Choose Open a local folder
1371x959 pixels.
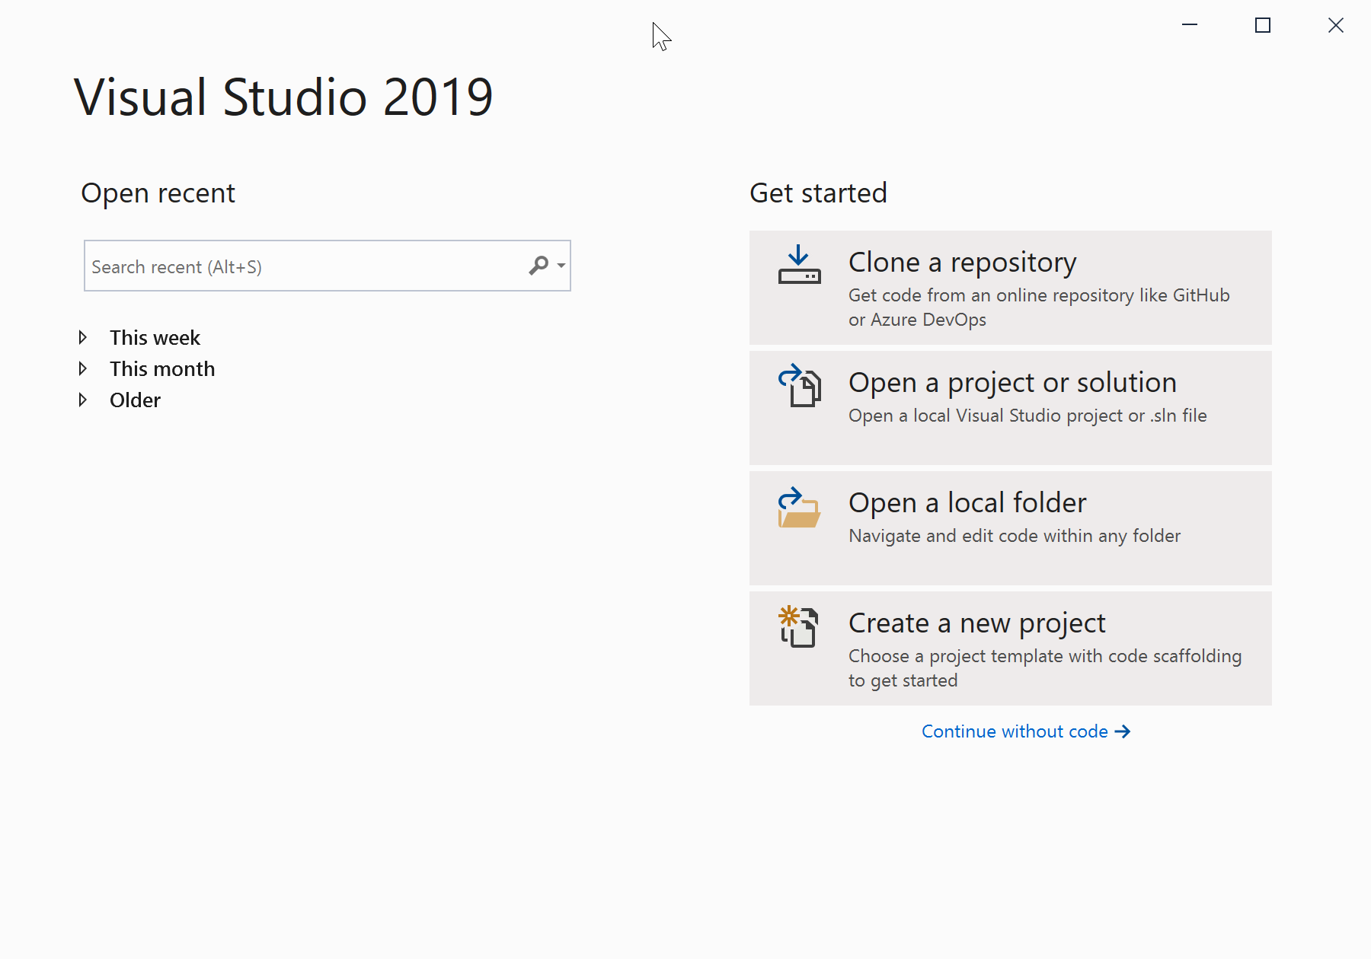[1010, 528]
